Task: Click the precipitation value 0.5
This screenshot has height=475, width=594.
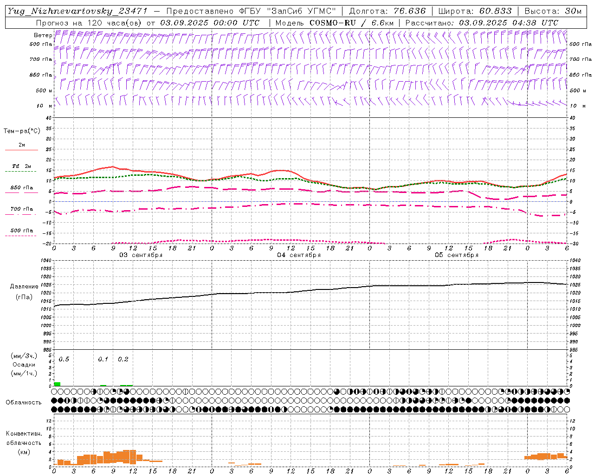Action: 64,359
